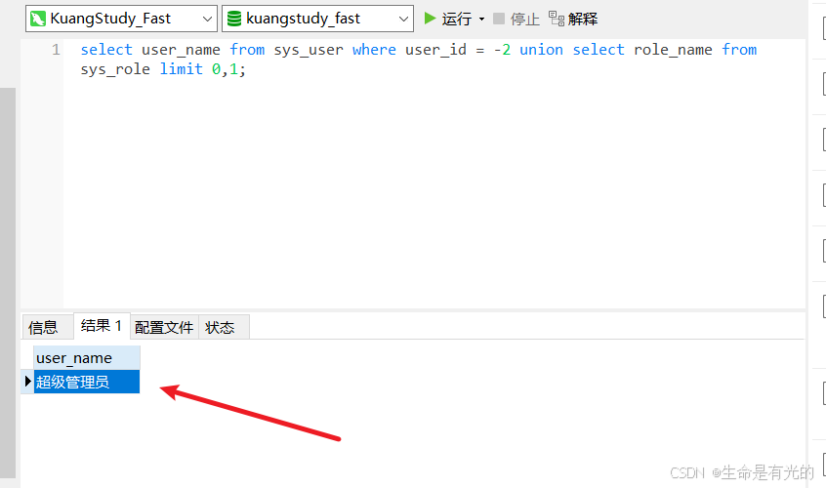
Task: Switch to the 结果 1 tab
Action: (x=102, y=326)
